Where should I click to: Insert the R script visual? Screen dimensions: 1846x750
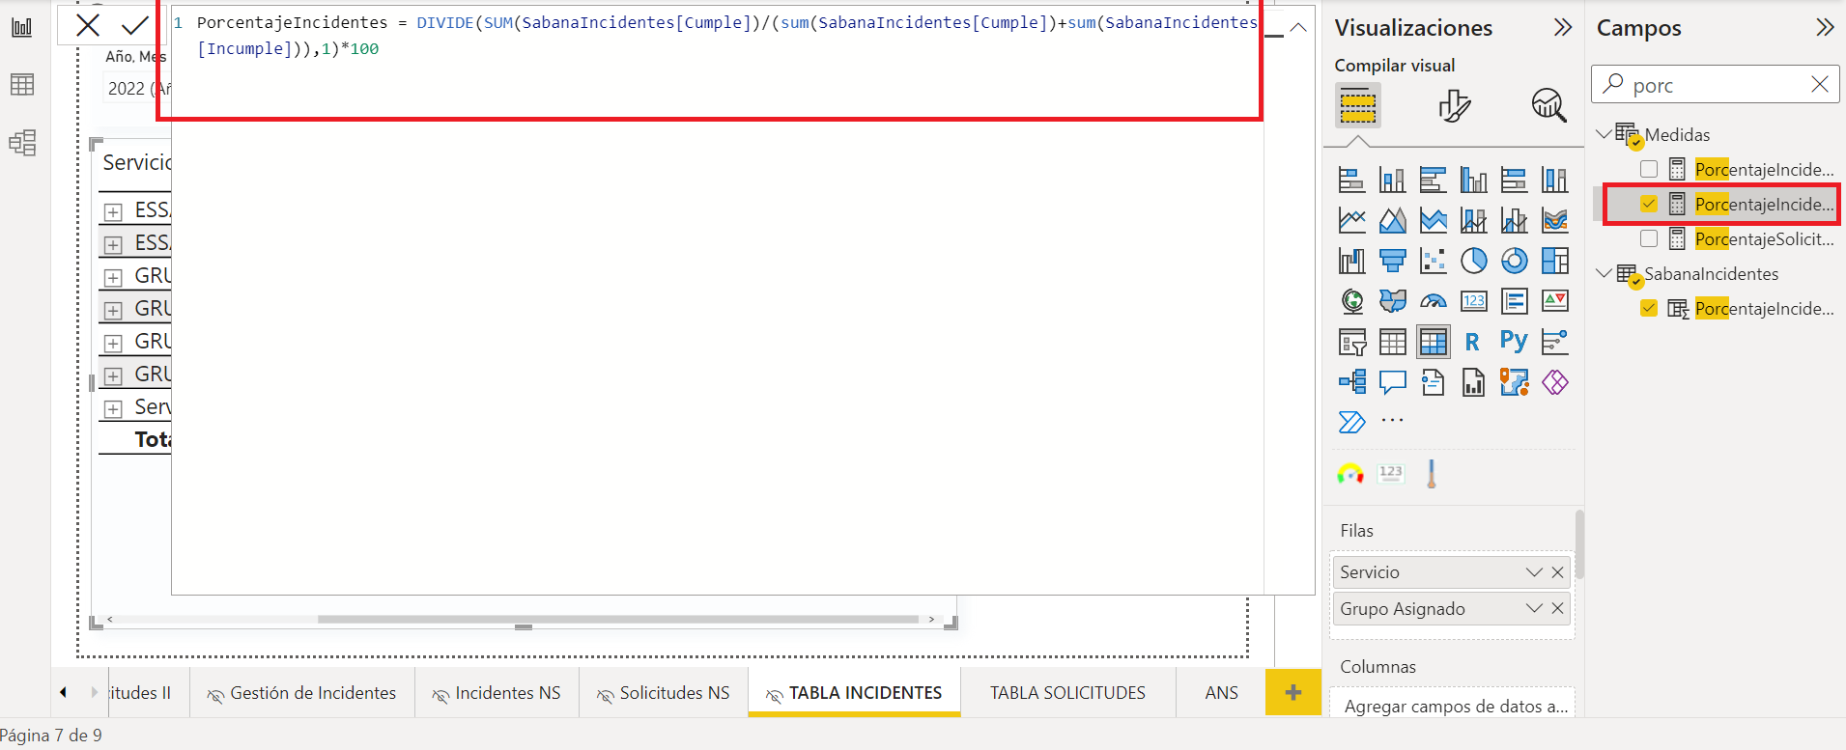[x=1473, y=342]
